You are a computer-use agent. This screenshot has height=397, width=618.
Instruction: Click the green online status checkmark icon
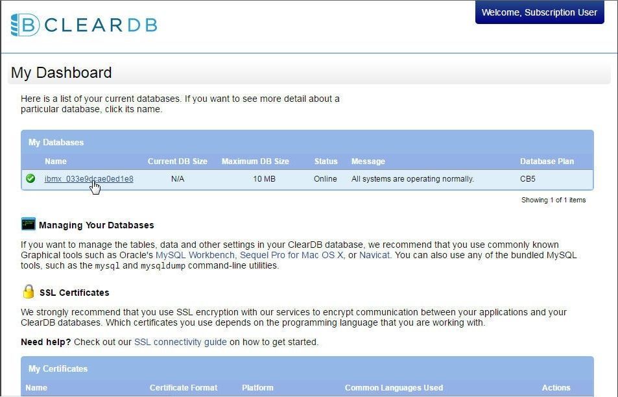coord(30,178)
